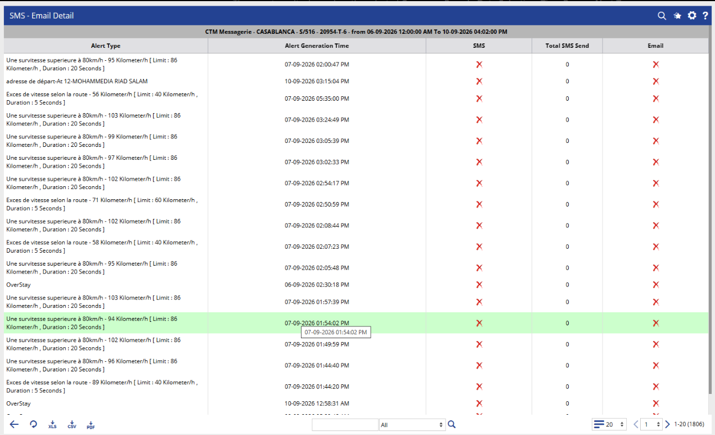The image size is (715, 435).
Task: Sort by Alert Generation Time column header
Action: [317, 46]
